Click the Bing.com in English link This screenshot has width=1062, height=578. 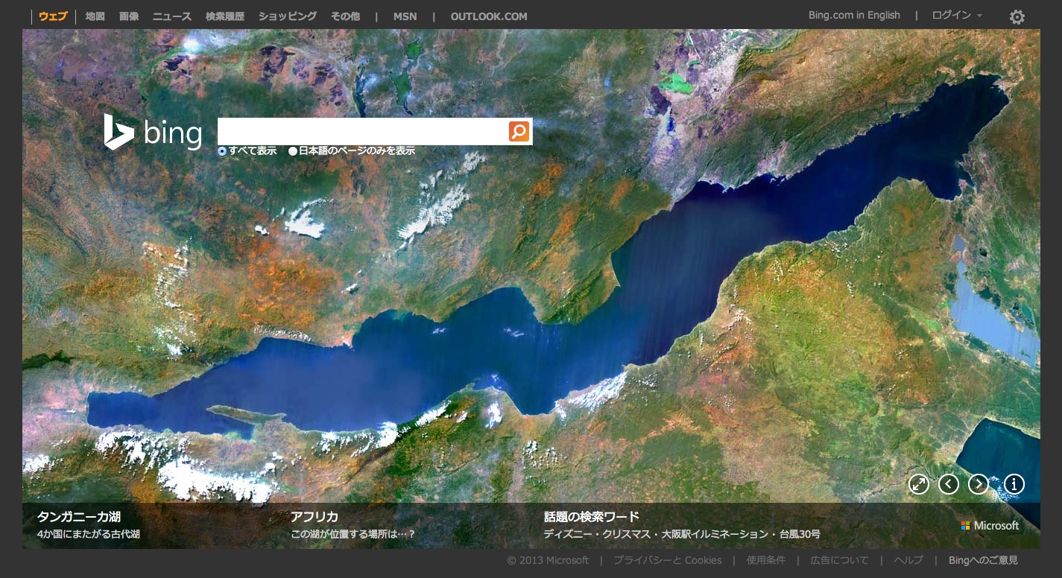point(854,16)
